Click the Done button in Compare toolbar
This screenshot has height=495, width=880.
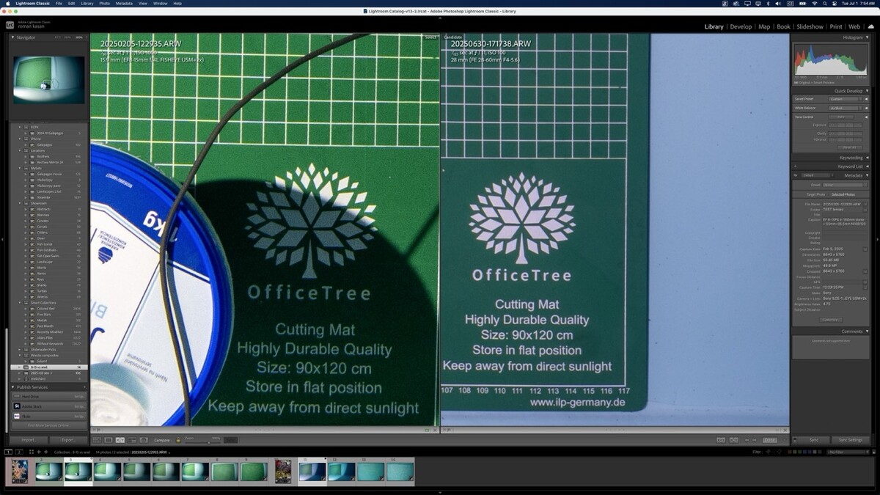tap(769, 440)
